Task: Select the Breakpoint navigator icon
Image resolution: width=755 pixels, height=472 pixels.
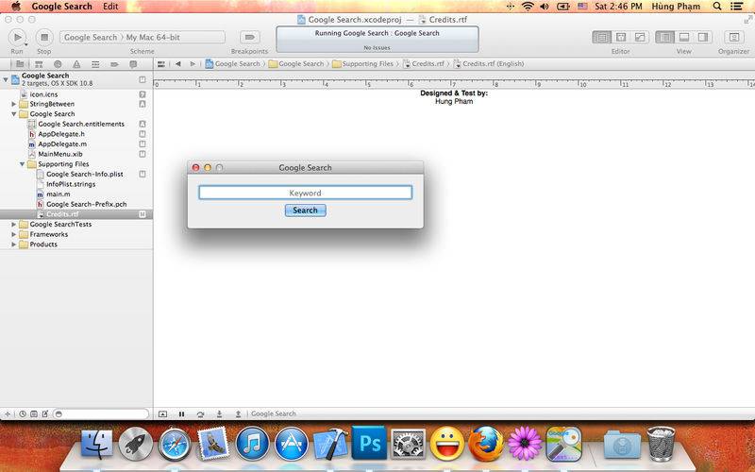Action: [114, 64]
